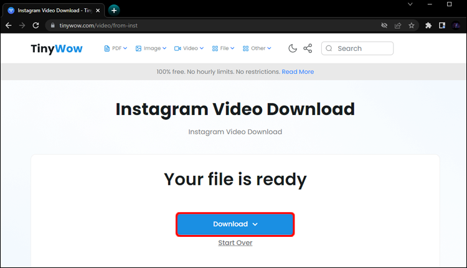Viewport: 467px width, 268px height.
Task: Click the crossed-out eye icon in address bar
Action: pyautogui.click(x=384, y=25)
